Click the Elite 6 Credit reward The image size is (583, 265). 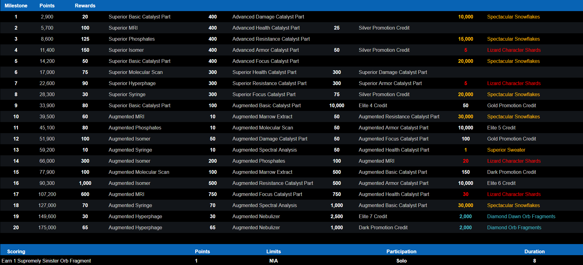tap(501, 183)
